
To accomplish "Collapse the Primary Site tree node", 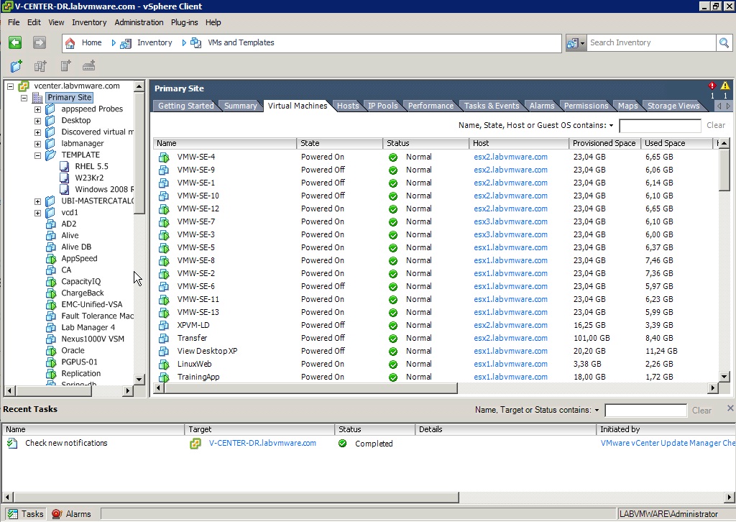I will tap(24, 98).
